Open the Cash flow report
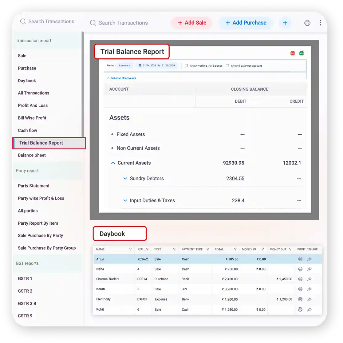The width and height of the screenshot is (343, 343). pyautogui.click(x=27, y=130)
